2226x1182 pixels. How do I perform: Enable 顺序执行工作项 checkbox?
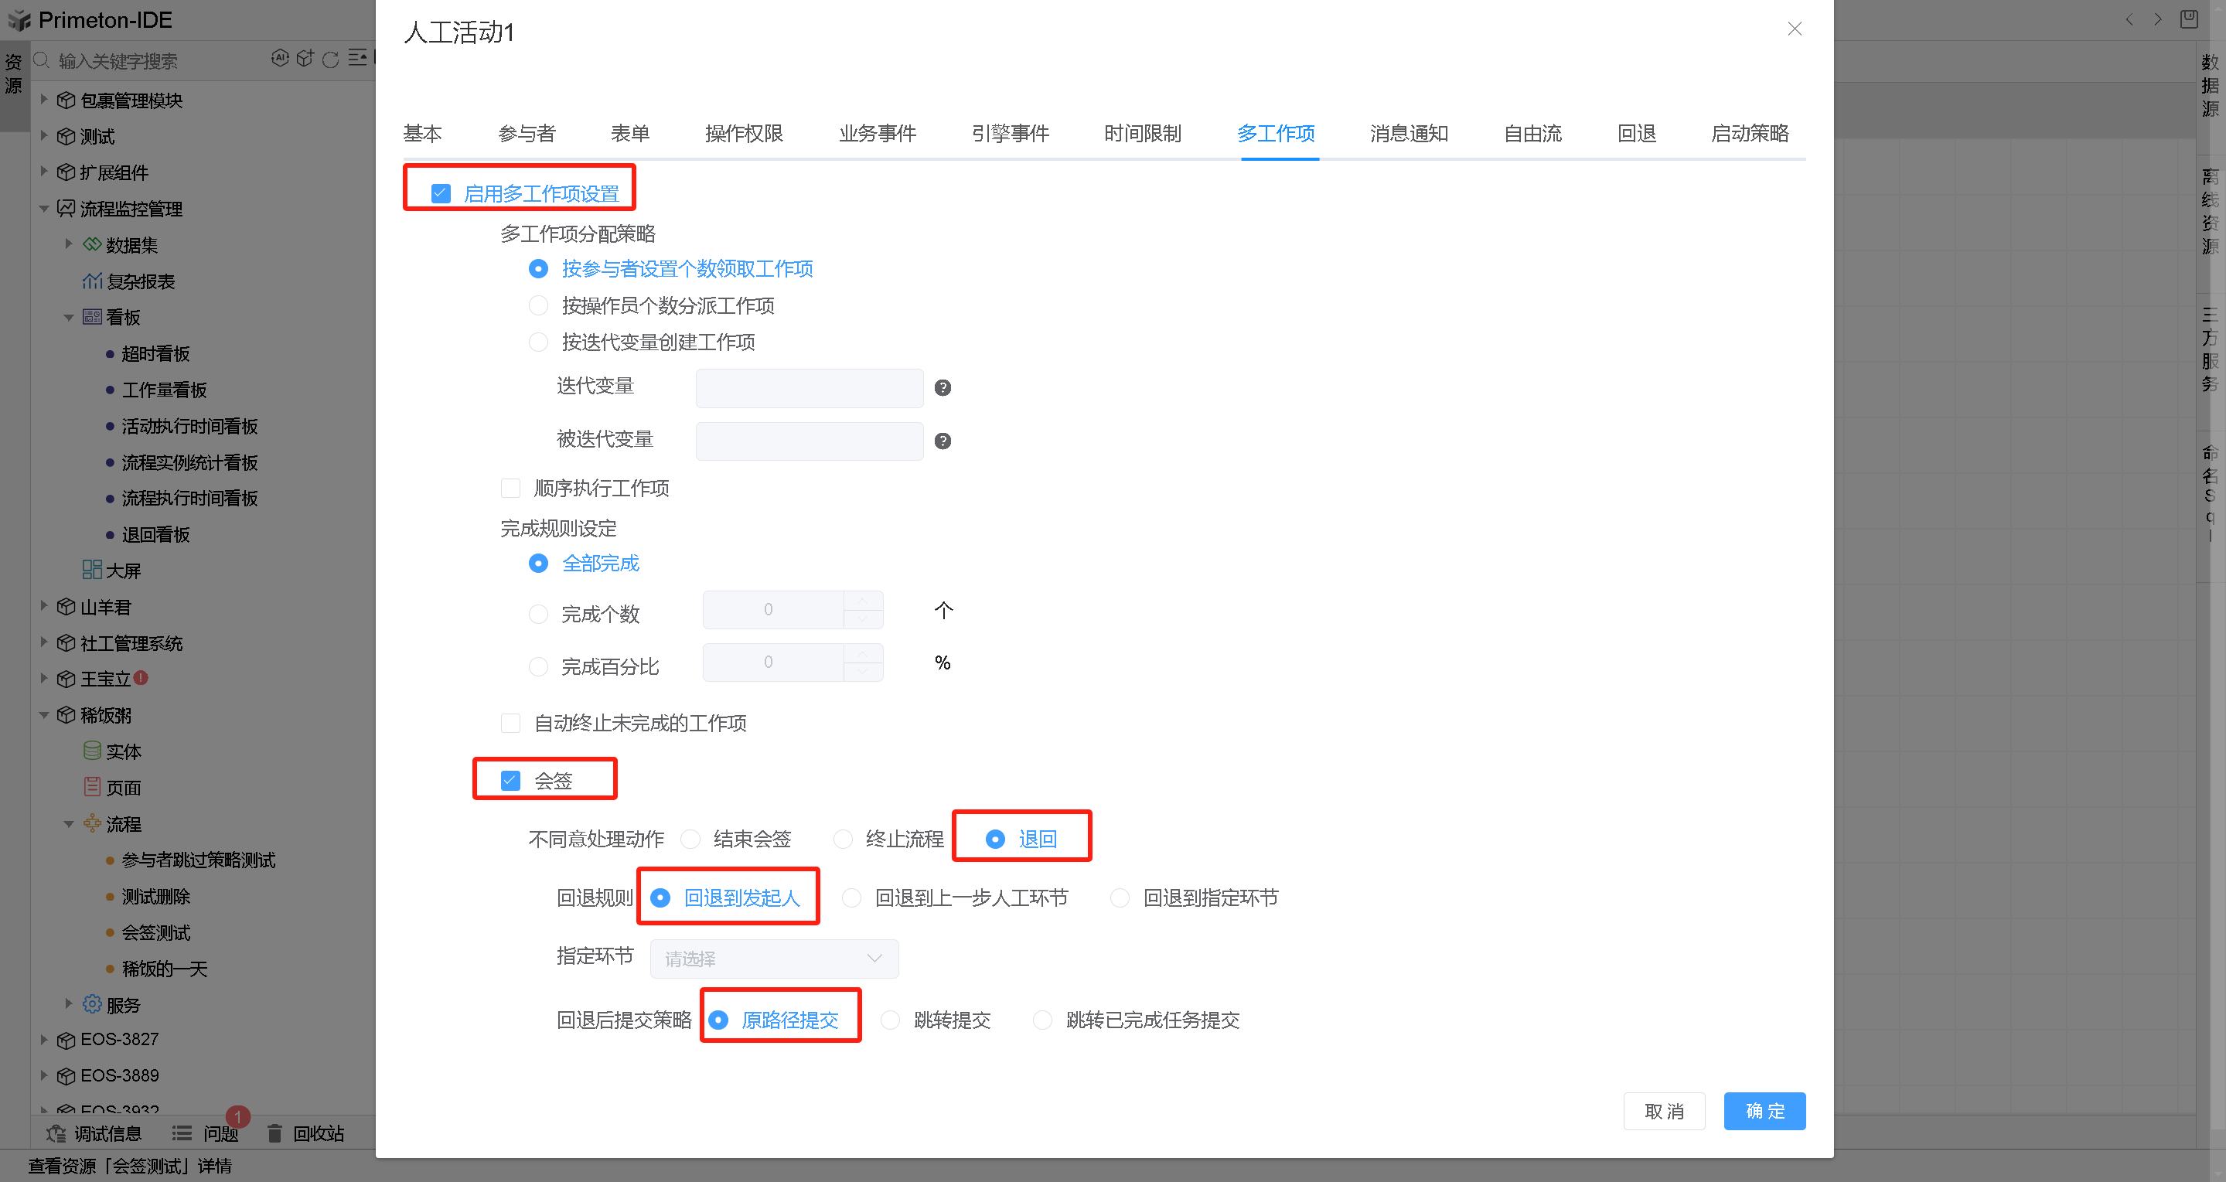click(511, 488)
